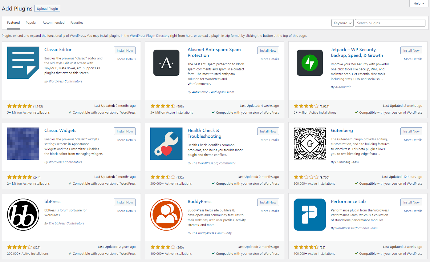
Task: Click the BuddyPress plugin logo
Action: click(166, 214)
